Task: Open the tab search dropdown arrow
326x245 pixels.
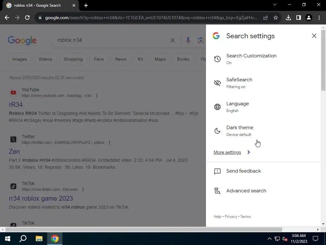Action: coord(275,4)
